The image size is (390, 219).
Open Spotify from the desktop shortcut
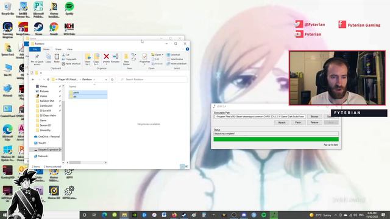coord(69,9)
